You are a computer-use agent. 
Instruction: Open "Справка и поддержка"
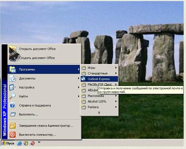click(44, 105)
